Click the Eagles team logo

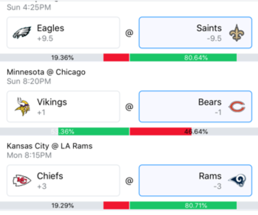(21, 33)
